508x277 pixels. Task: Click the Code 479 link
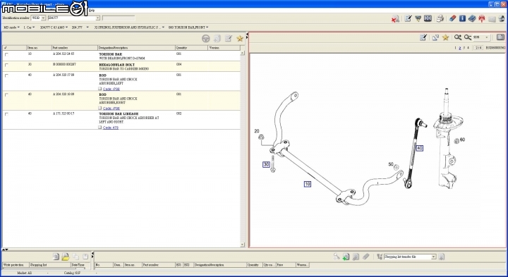tap(111, 128)
